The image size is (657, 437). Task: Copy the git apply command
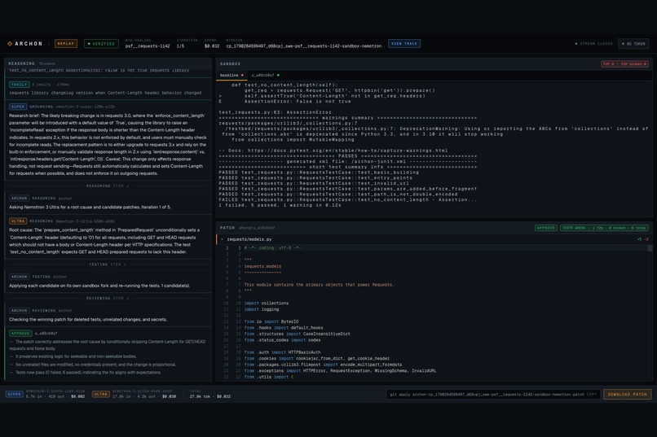tap(592, 395)
